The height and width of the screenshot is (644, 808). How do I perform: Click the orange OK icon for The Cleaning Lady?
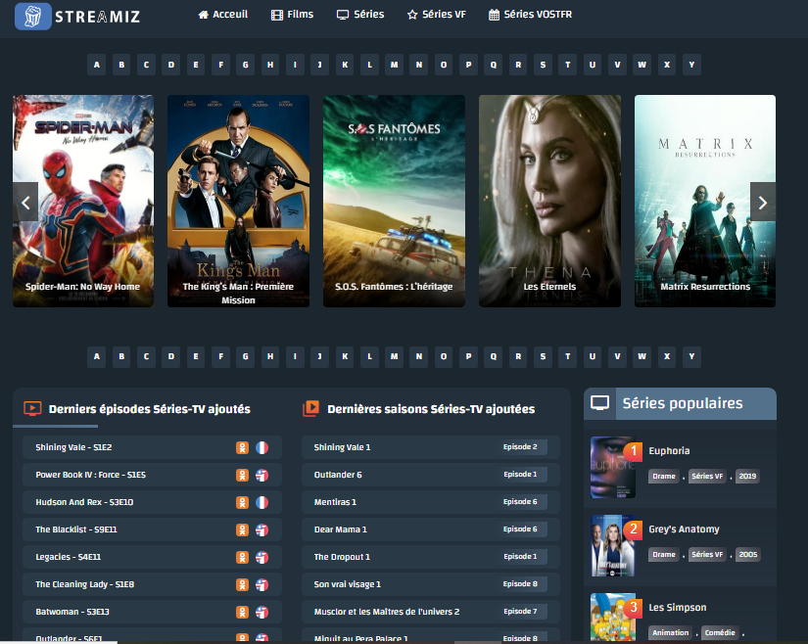(x=242, y=585)
